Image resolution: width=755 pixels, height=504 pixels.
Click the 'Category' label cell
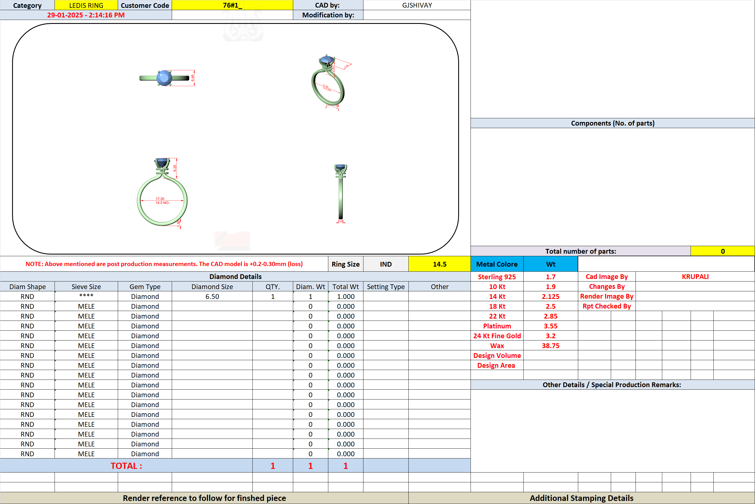[x=27, y=5]
